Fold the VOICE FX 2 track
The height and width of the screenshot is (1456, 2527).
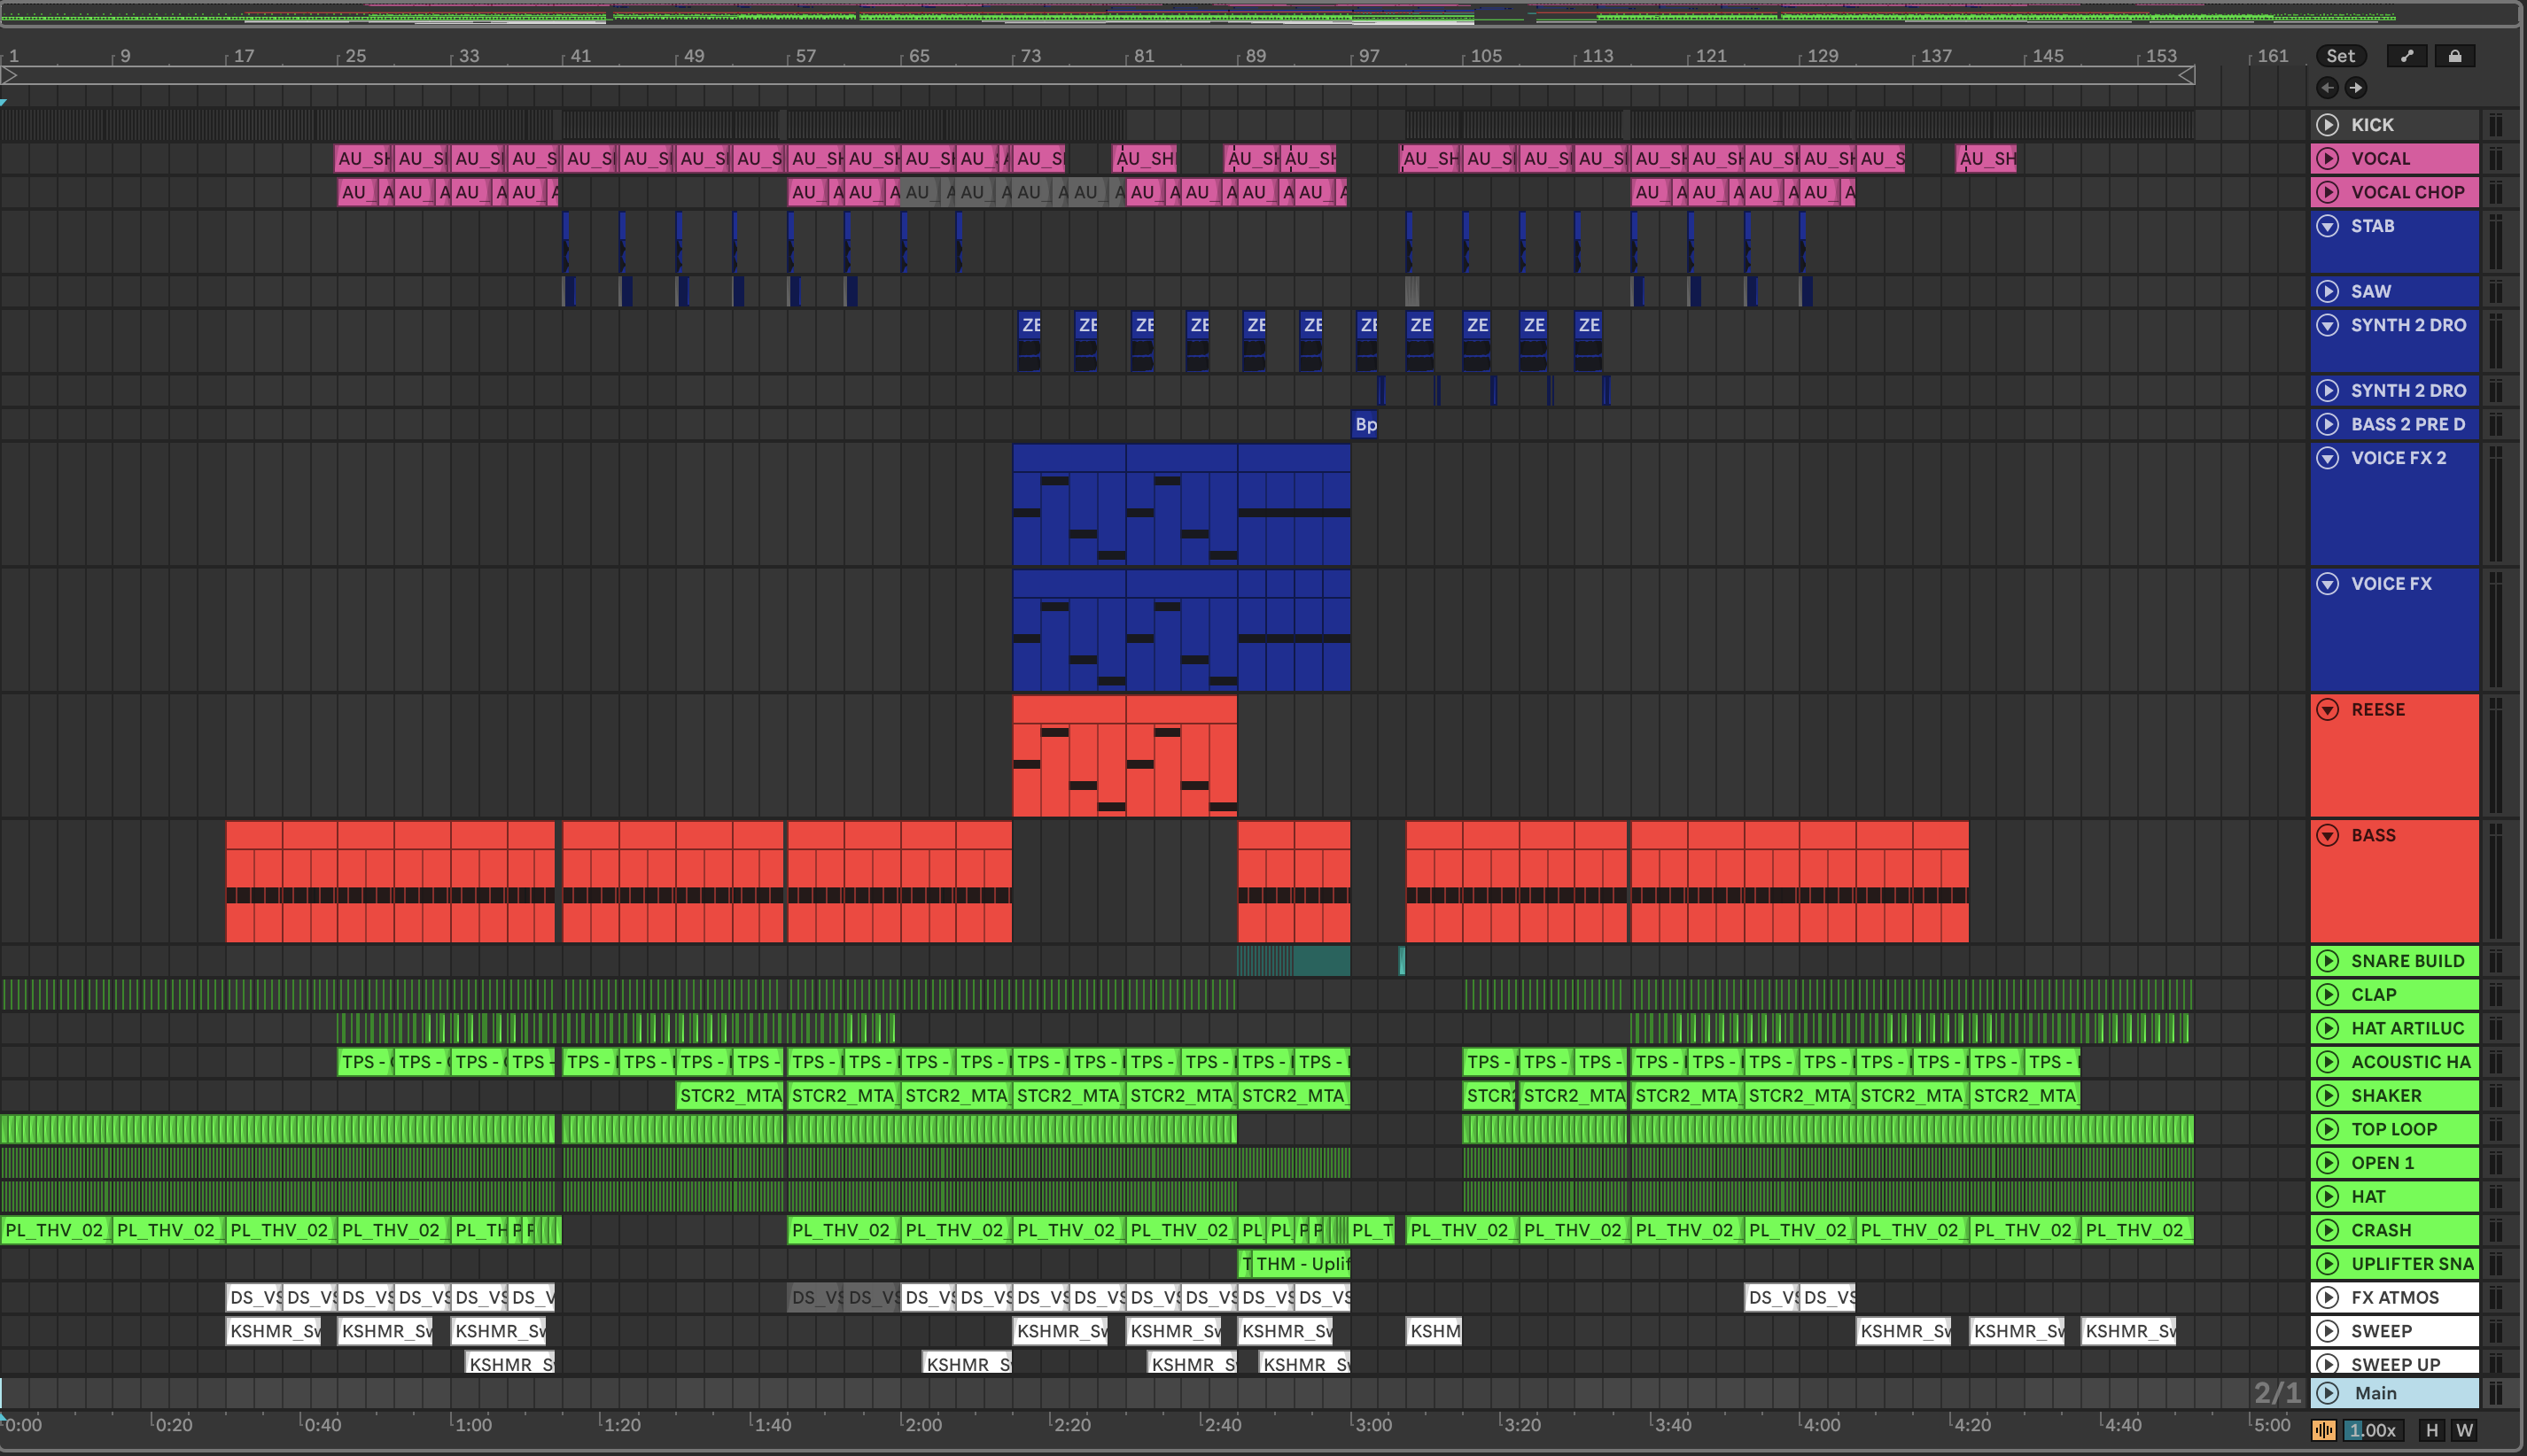[x=2328, y=458]
